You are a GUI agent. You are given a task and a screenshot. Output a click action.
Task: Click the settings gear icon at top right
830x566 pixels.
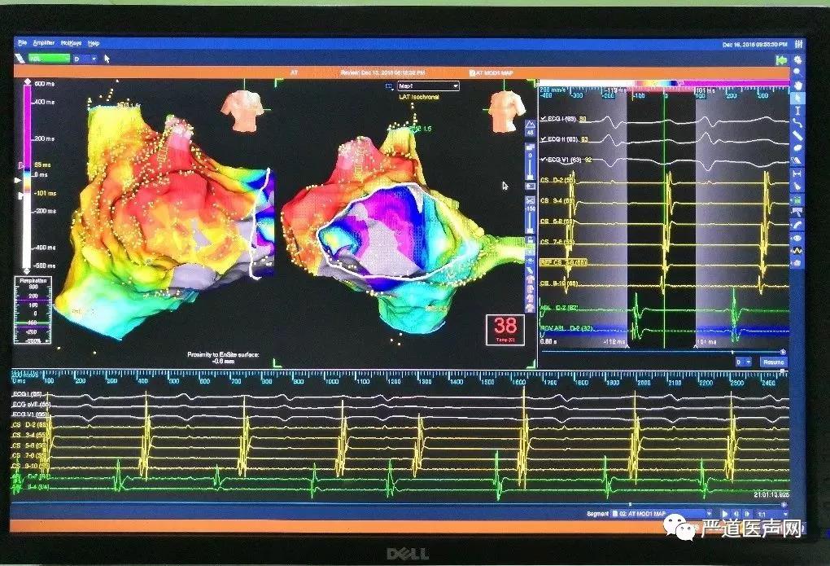(x=798, y=60)
